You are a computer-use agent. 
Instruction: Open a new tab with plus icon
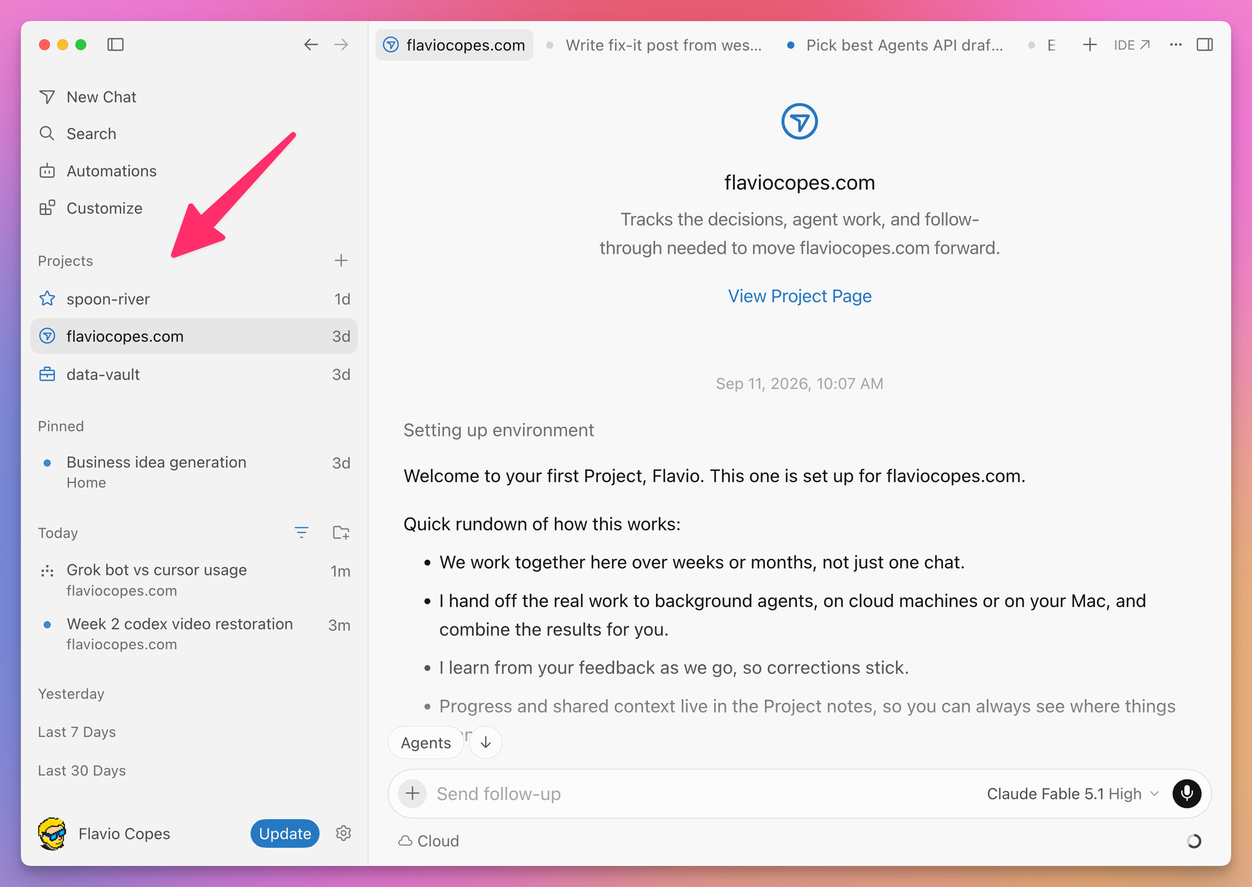[1090, 44]
